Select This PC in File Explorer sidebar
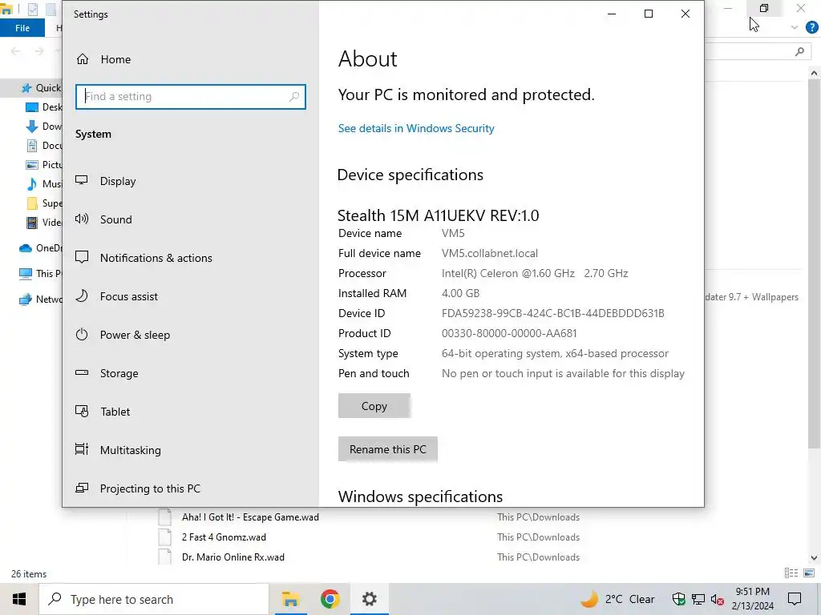This screenshot has height=615, width=821. (41, 274)
